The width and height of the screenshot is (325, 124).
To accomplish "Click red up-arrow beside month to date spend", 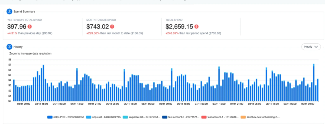I will (x=112, y=27).
